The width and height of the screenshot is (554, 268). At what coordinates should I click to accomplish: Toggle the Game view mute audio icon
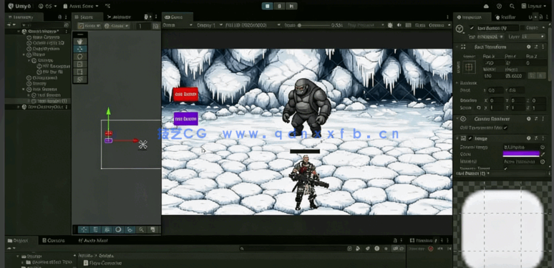[399, 25]
